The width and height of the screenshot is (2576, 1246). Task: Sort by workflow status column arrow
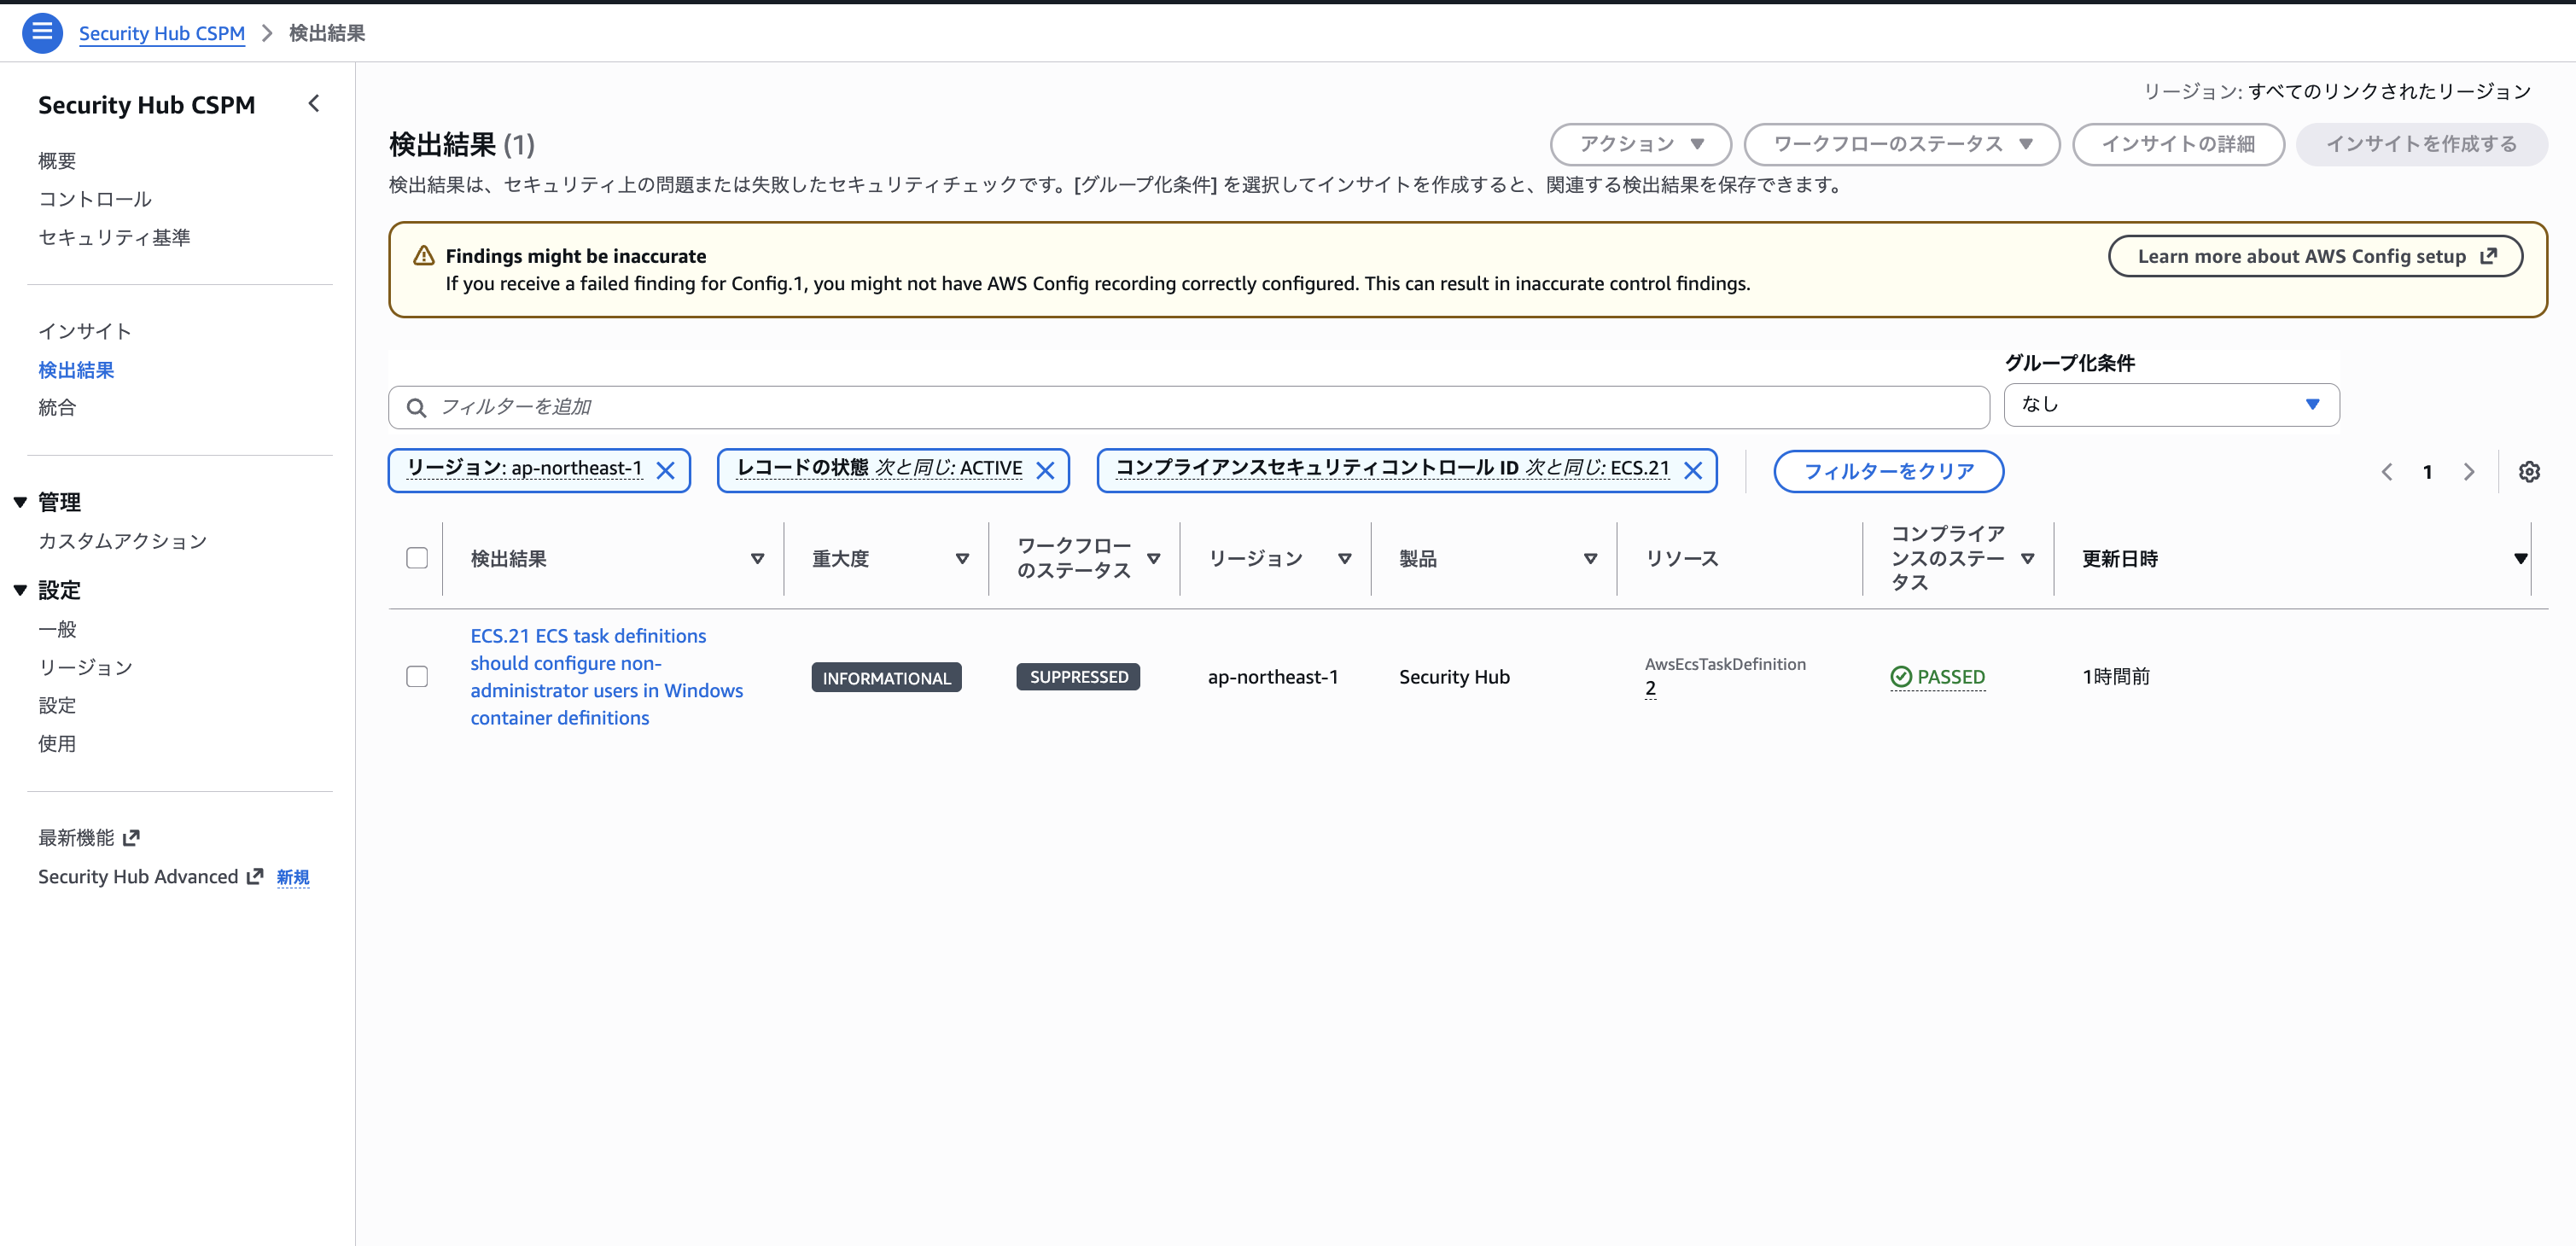coord(1154,559)
